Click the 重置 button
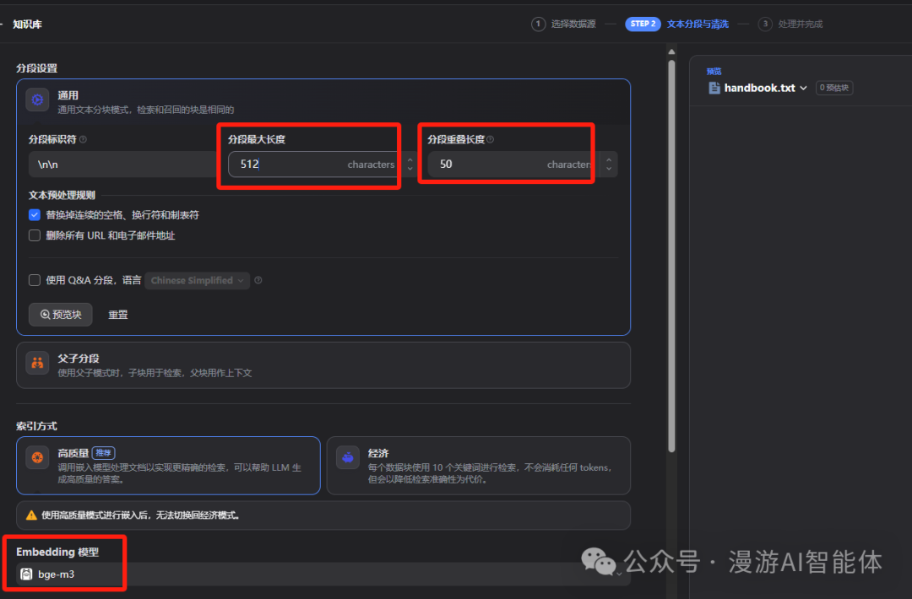Screen dimensions: 912x599 [x=118, y=315]
